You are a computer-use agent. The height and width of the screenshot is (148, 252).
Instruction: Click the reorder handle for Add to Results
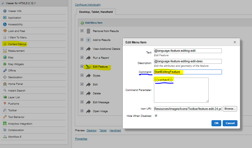(x=82, y=40)
